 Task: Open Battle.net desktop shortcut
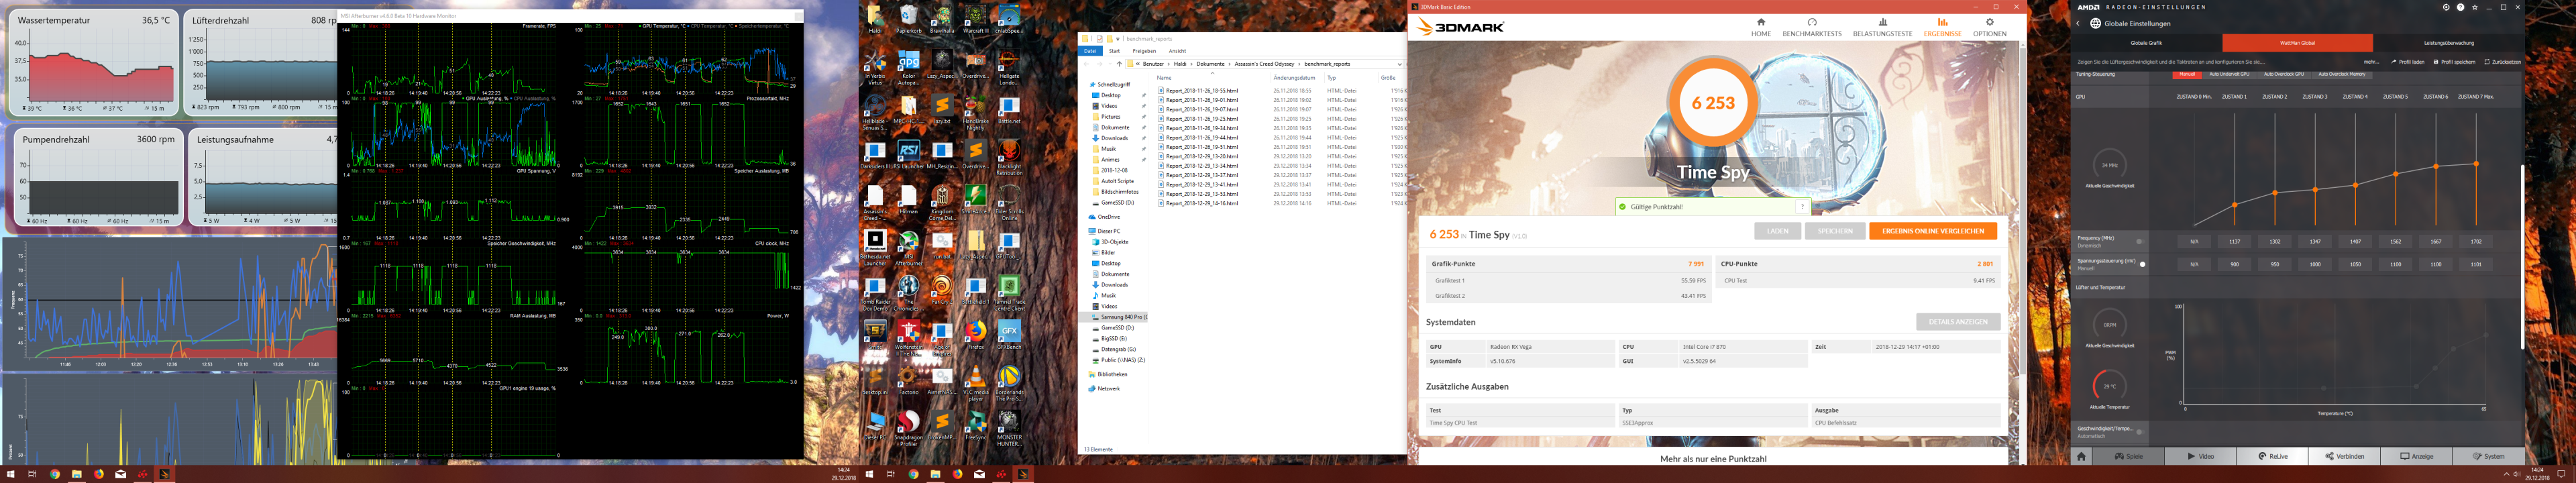point(1009,109)
